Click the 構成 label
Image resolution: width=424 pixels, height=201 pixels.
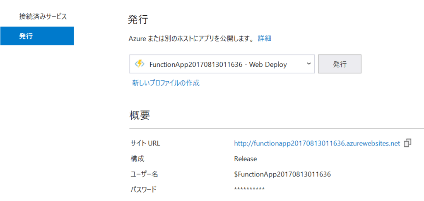pyautogui.click(x=137, y=159)
